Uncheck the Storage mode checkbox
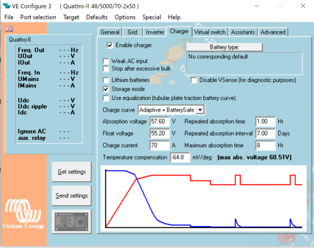Viewport: 314px width, 248px height. click(106, 89)
